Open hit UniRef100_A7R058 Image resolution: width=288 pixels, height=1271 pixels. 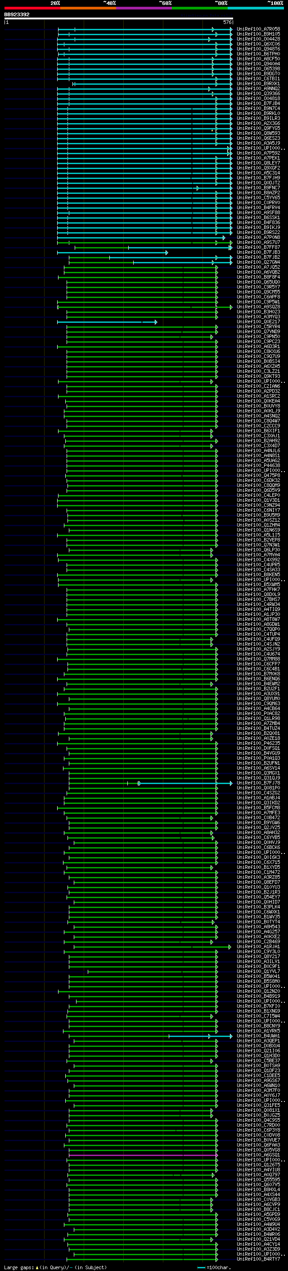pyautogui.click(x=258, y=29)
